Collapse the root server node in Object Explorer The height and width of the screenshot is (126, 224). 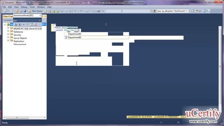(5, 24)
